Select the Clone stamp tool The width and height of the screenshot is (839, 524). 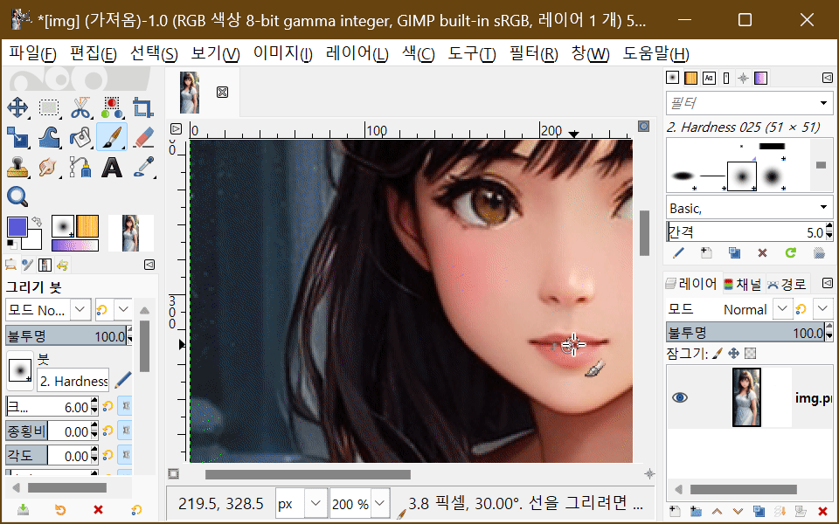tap(17, 168)
